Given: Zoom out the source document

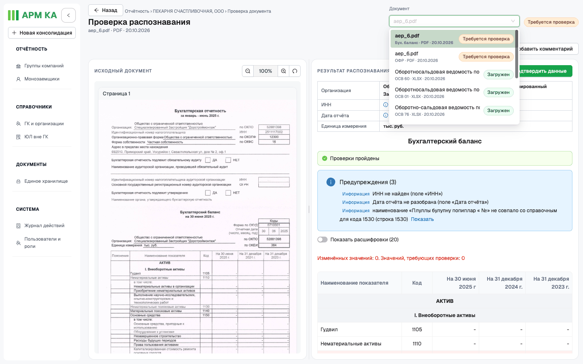Looking at the screenshot, I should (248, 71).
